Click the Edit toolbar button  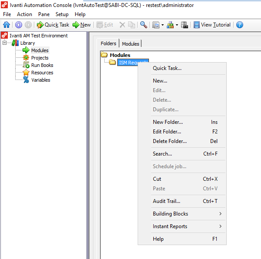105,25
